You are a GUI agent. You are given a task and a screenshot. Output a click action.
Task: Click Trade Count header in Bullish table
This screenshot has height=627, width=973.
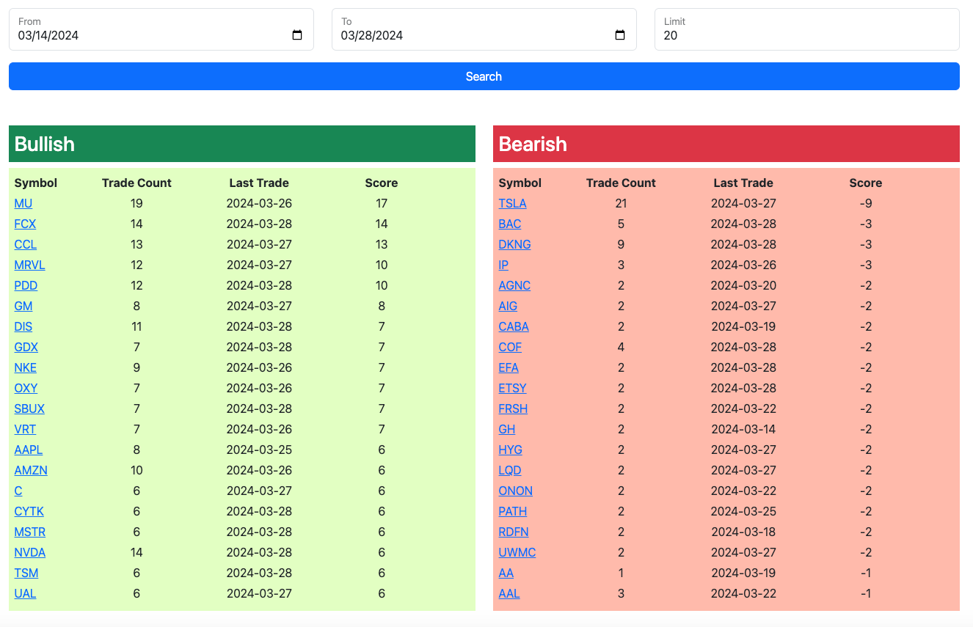[x=136, y=183]
